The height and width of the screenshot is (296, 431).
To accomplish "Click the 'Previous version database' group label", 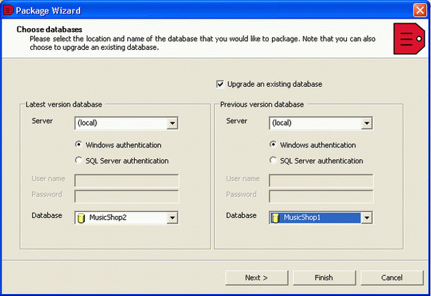I will coord(262,105).
